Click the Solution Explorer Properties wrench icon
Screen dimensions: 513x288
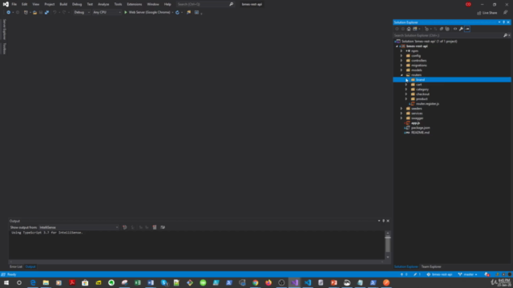(x=461, y=29)
